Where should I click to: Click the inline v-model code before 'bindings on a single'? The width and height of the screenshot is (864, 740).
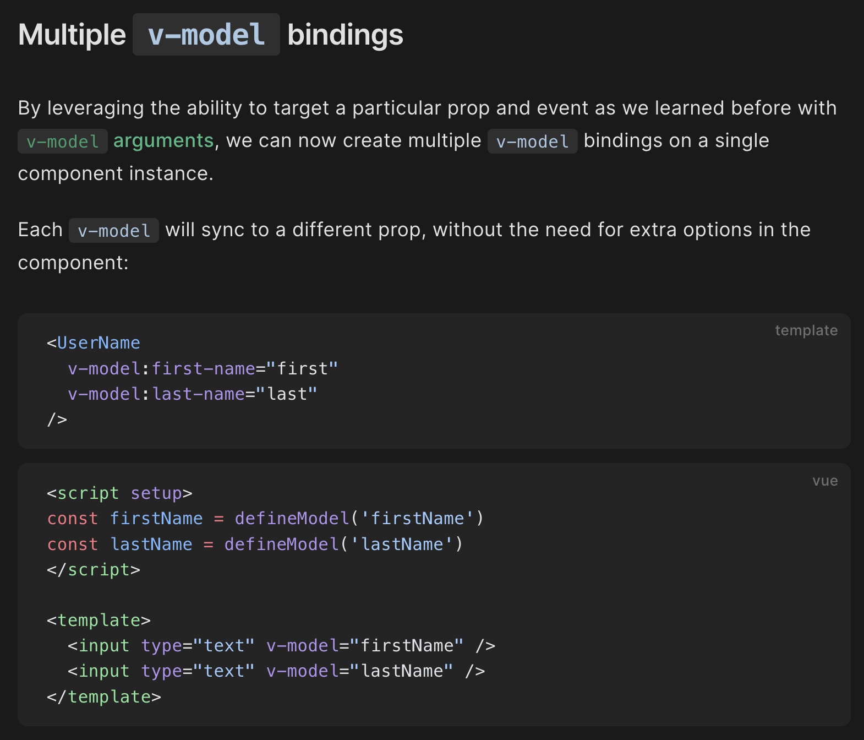(x=533, y=142)
